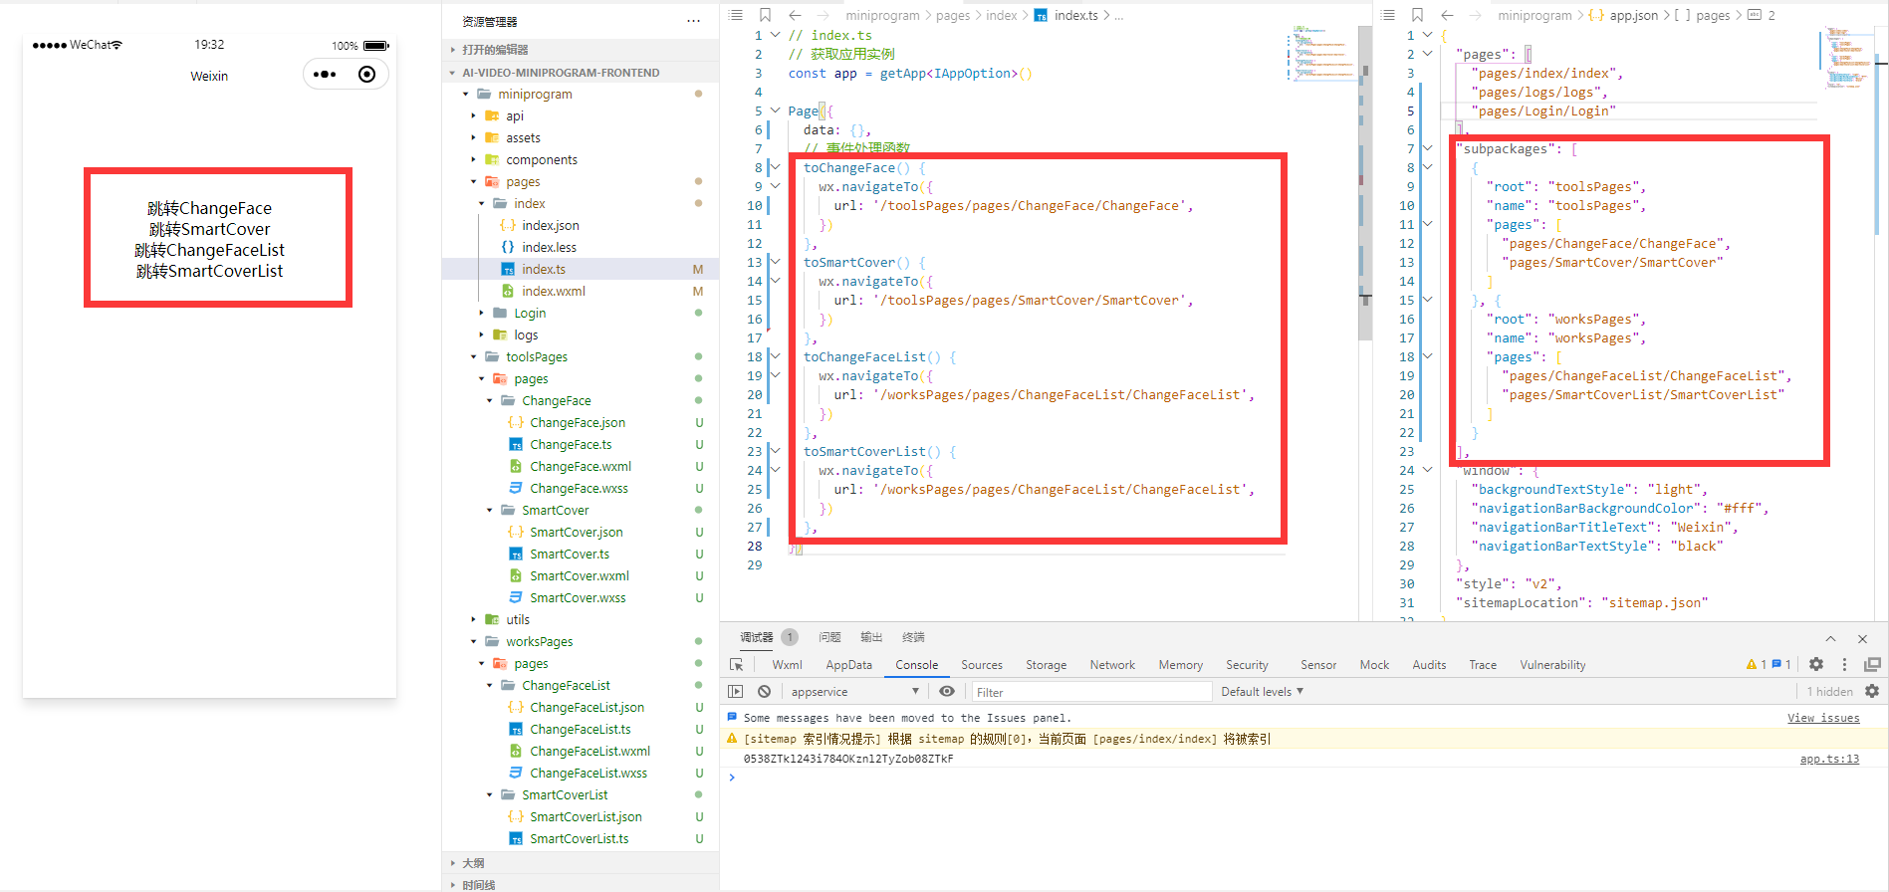The image size is (1889, 892).
Task: Open devtools more options menu
Action: (1844, 664)
